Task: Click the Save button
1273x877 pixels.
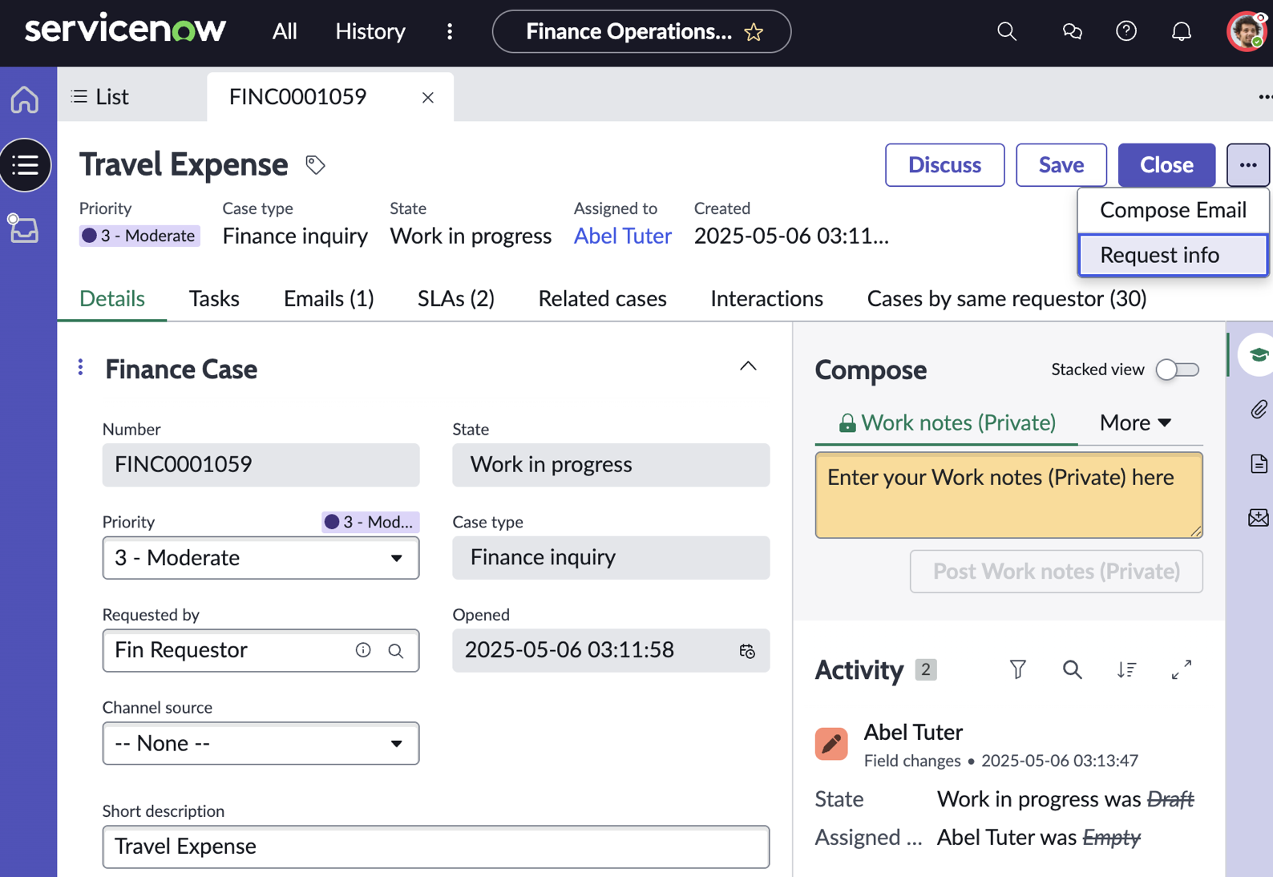Action: [1061, 165]
